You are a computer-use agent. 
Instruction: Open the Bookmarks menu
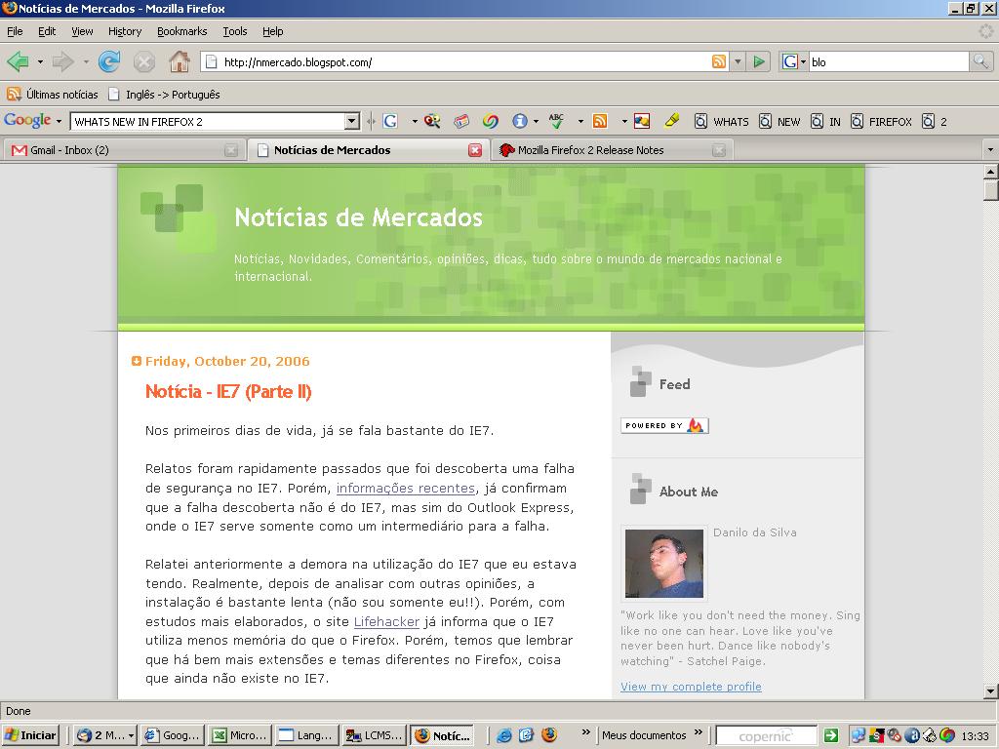[182, 31]
